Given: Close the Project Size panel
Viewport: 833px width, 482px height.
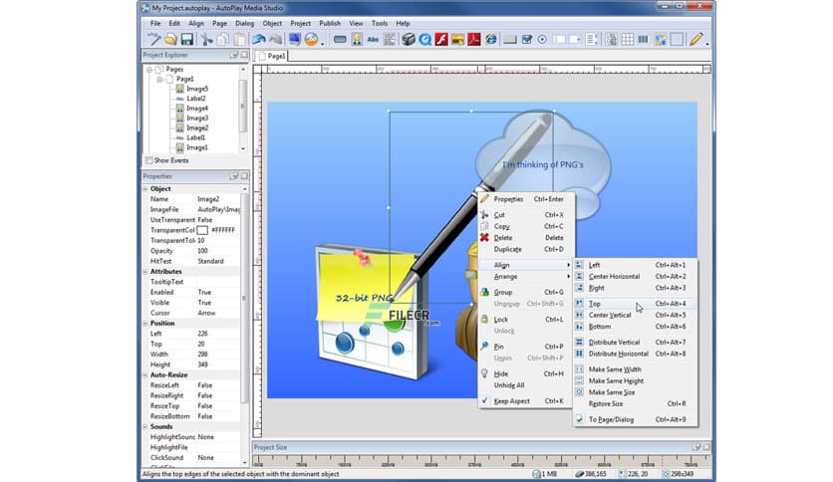Looking at the screenshot, I should 706,447.
